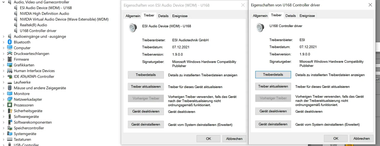Select Realtek(R) Audio device in tree
This screenshot has height=146, width=380.
click(x=33, y=25)
